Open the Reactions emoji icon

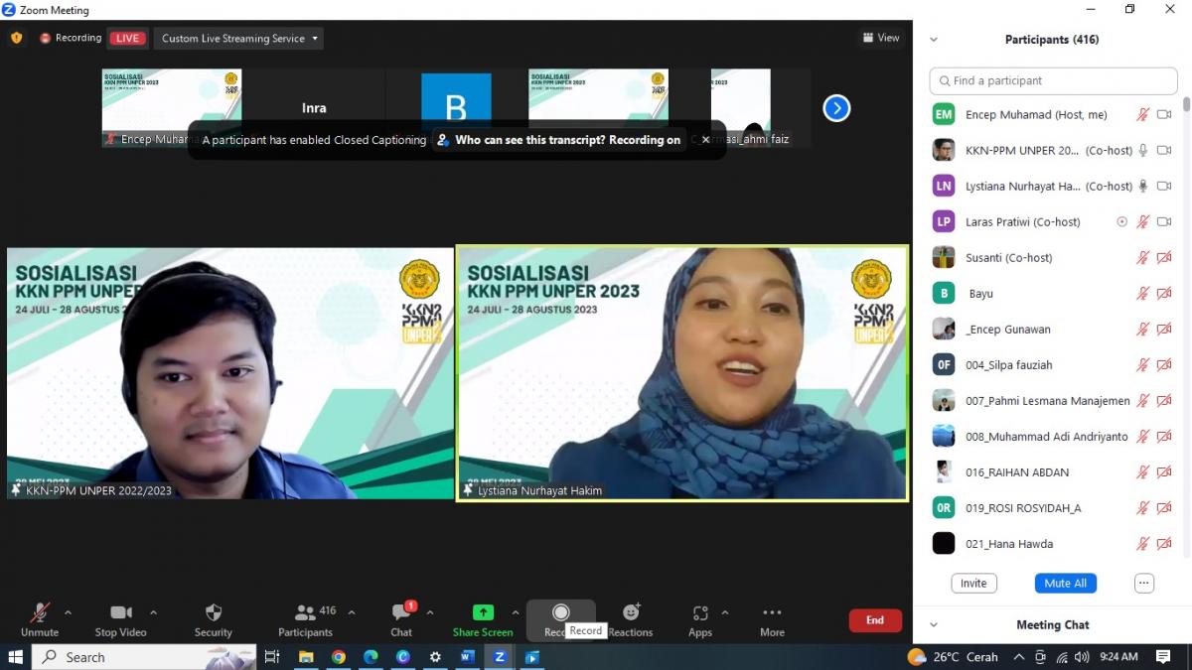click(x=631, y=613)
